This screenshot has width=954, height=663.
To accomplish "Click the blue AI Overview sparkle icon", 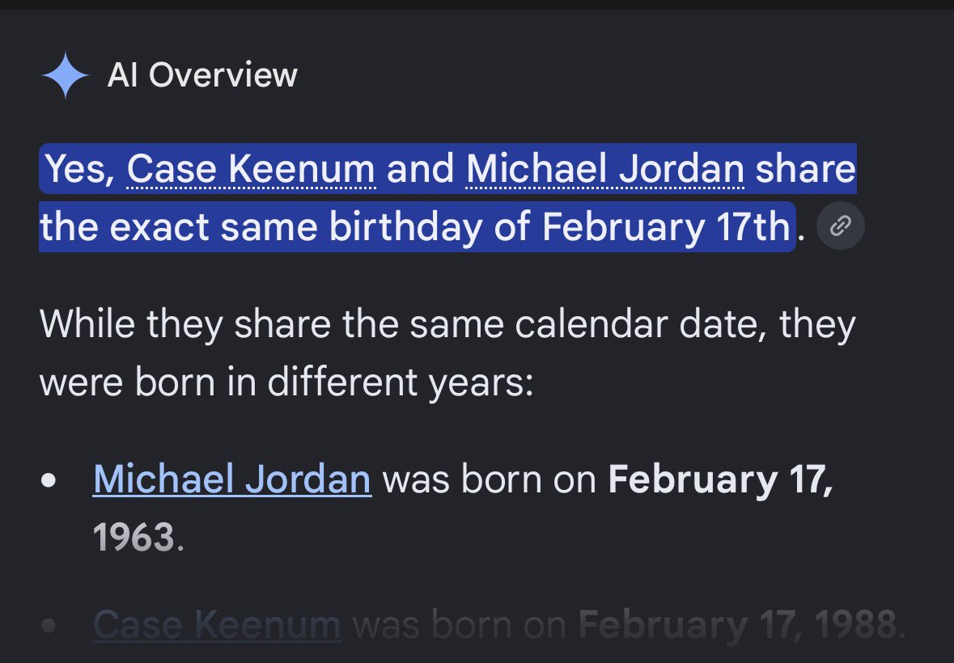I will coord(65,75).
